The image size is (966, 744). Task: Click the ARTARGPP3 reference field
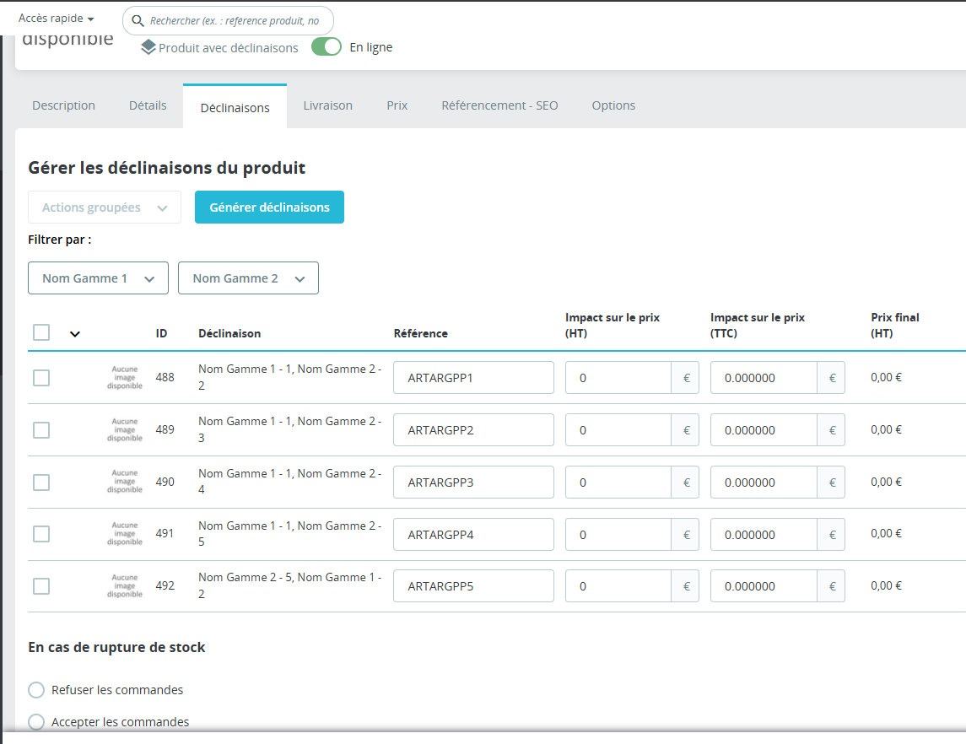click(x=474, y=483)
